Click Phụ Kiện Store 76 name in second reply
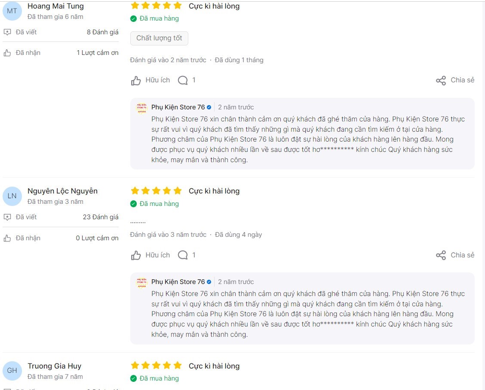The height and width of the screenshot is (390, 485). 178,282
